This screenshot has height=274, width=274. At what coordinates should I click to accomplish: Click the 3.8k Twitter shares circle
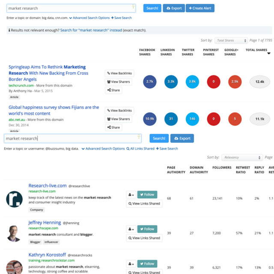coord(192,82)
